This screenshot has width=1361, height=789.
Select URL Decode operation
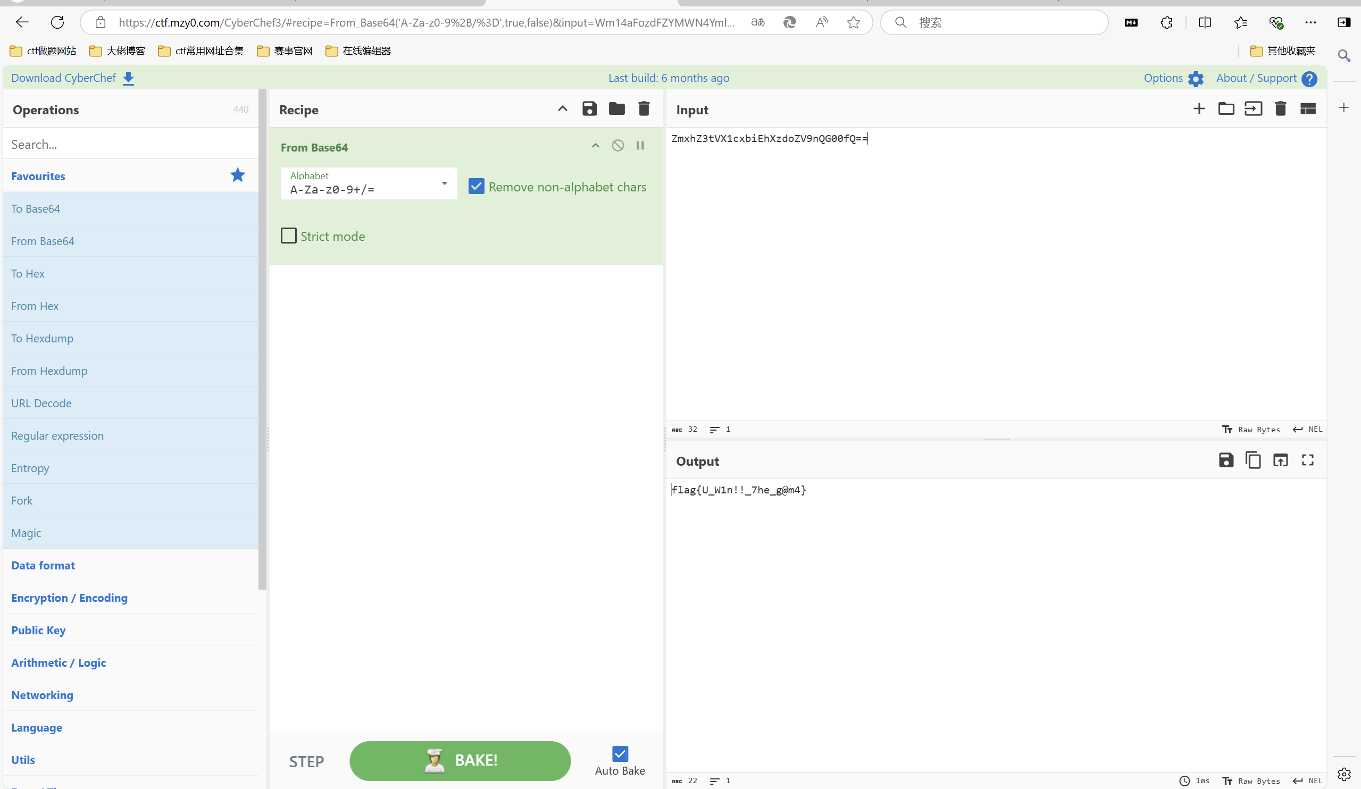[x=131, y=403]
